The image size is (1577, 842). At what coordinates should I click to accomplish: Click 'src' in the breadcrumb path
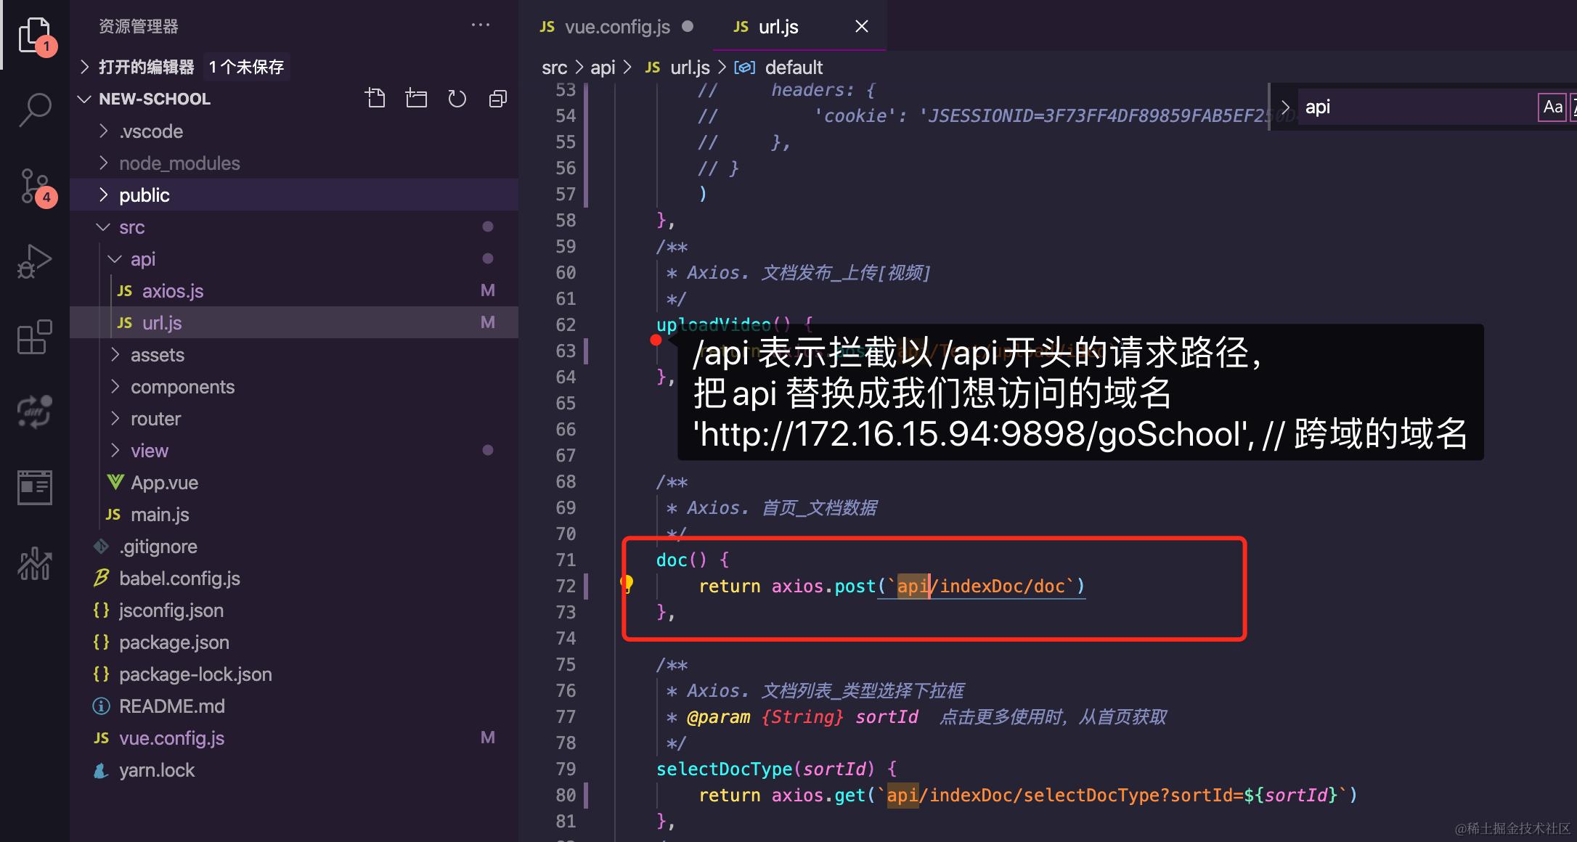tap(554, 68)
